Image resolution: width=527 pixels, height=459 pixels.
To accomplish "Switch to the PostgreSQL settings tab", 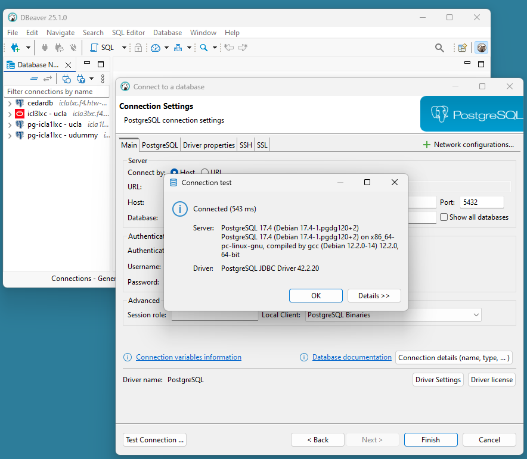I will 160,145.
